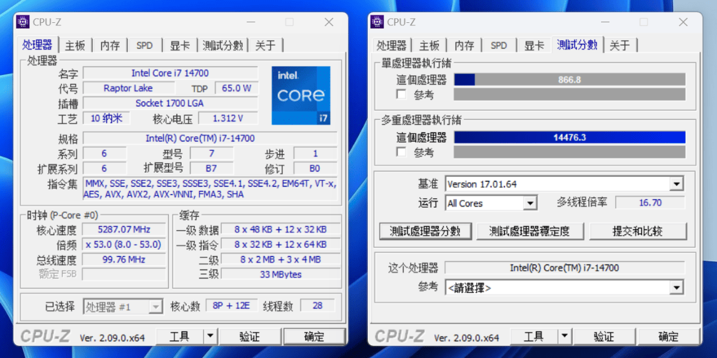717x358 pixels.
Task: Click 測試處理器分數 benchmark button
Action: (x=425, y=231)
